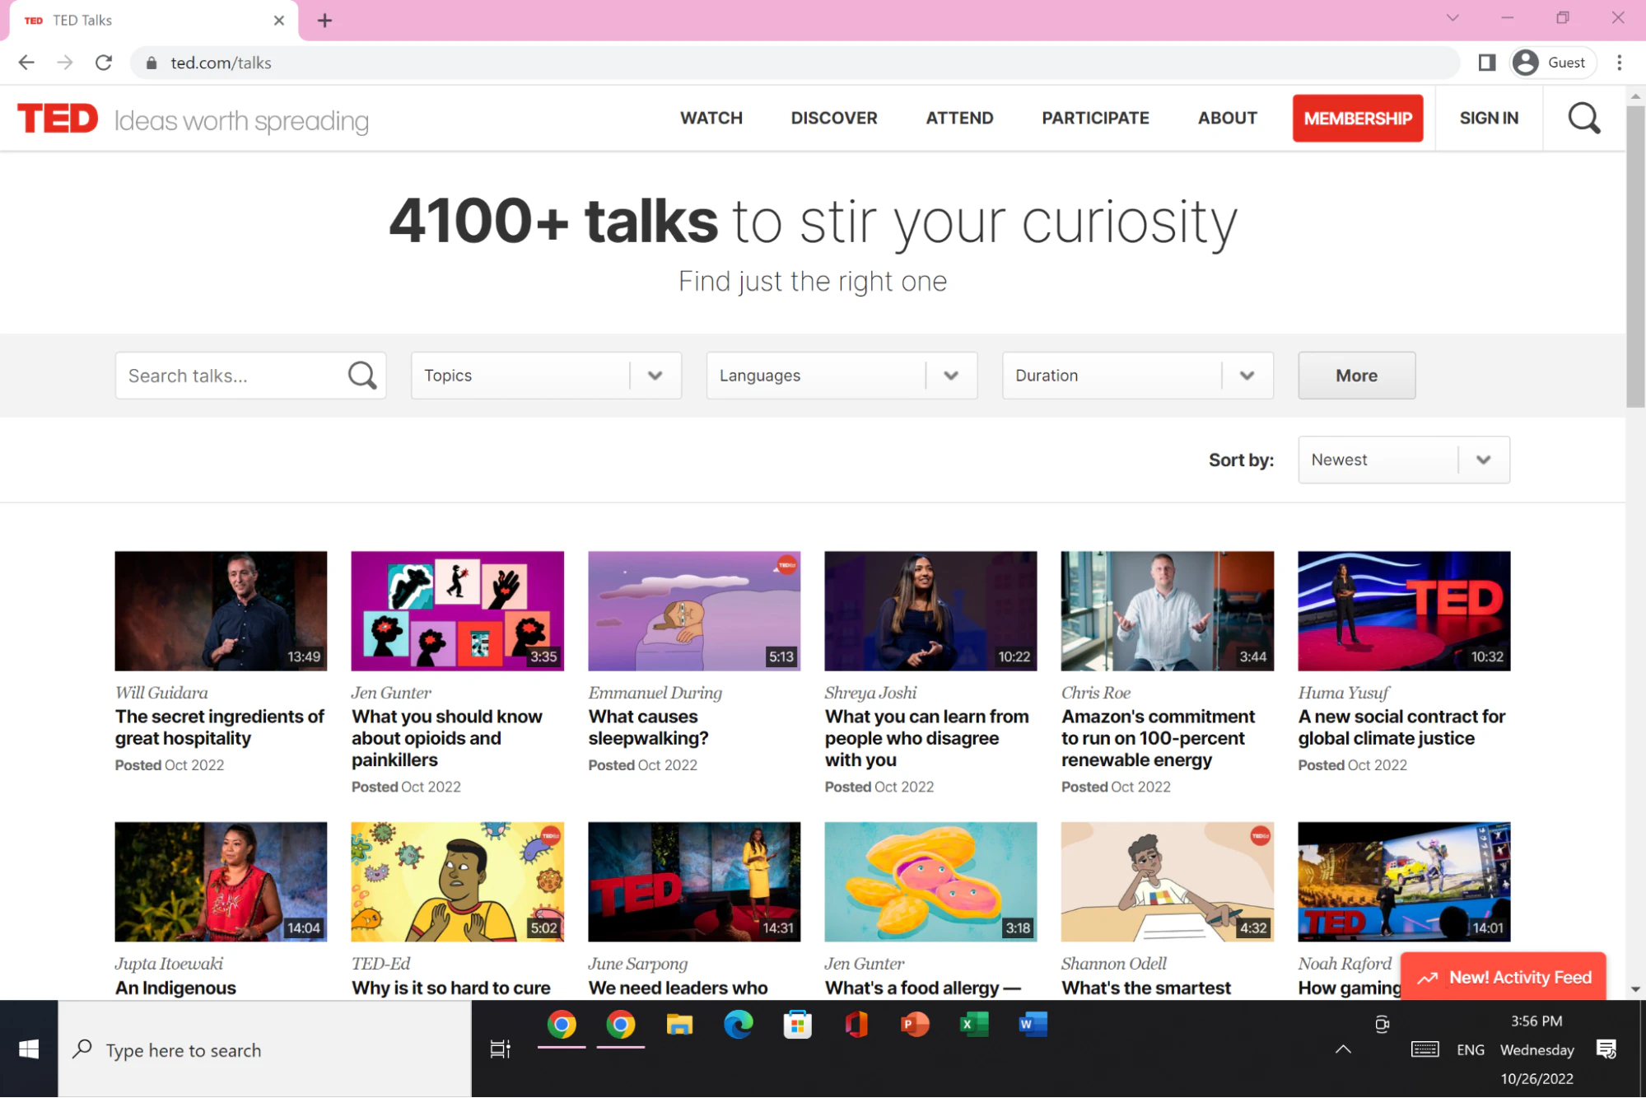Go back with browser back arrow
The image size is (1646, 1098).
pos(26,63)
